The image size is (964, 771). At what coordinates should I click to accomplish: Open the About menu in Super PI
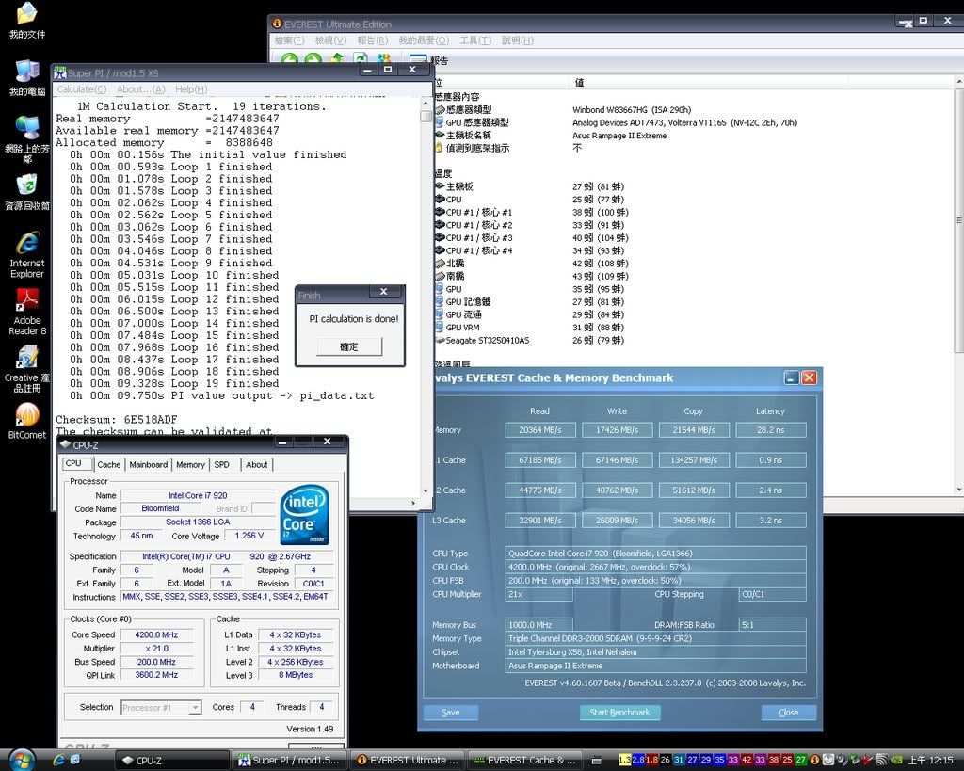pyautogui.click(x=141, y=89)
